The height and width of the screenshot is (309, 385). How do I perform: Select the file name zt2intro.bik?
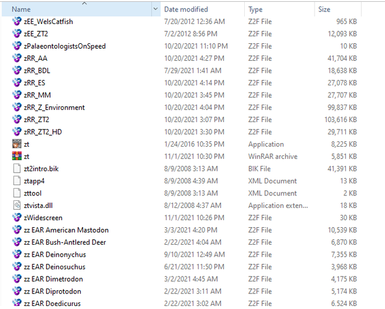click(x=42, y=169)
